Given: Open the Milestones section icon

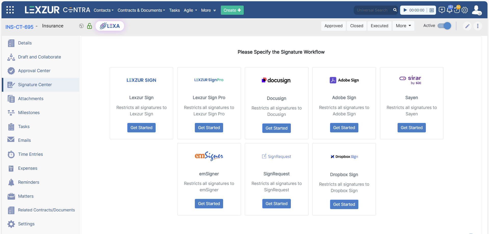Looking at the screenshot, I should coord(11,113).
